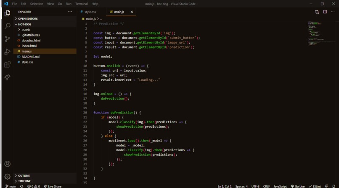Open the Edit menu
Screen dimensions: 339x188
tap(24, 4)
